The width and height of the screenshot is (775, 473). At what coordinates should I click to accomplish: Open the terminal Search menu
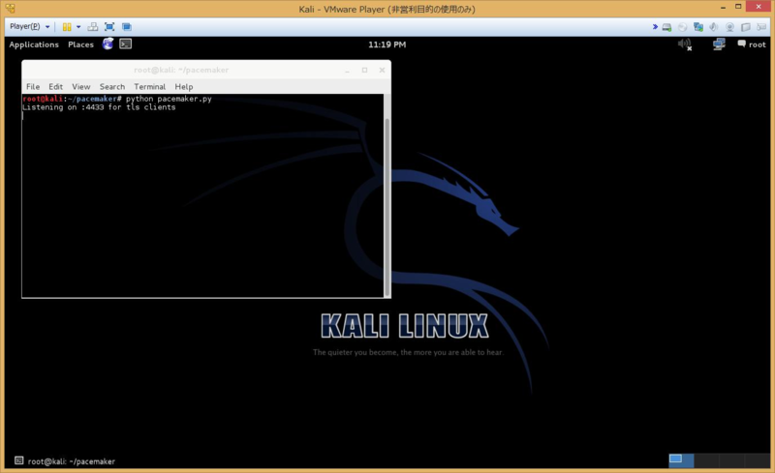coord(112,86)
